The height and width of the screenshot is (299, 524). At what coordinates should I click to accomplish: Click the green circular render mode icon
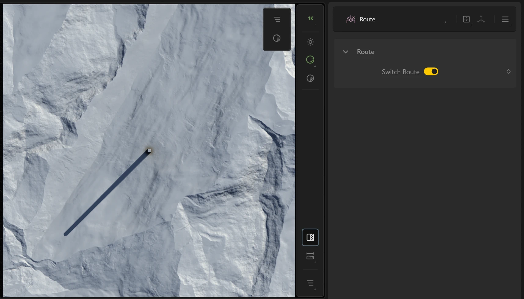(x=310, y=60)
